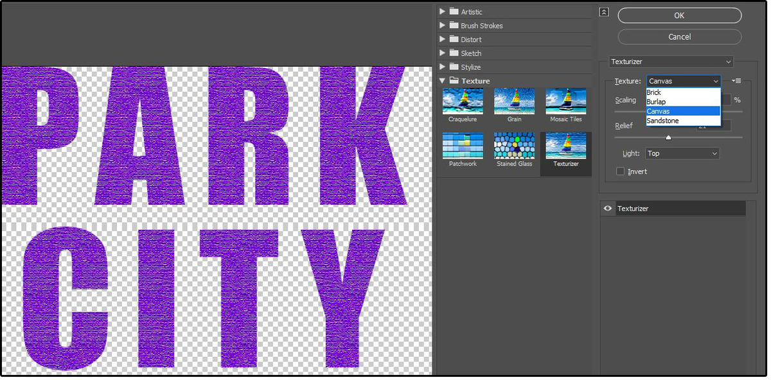The width and height of the screenshot is (771, 380).
Task: Collapse the filter gallery panel with double-arrow icon
Action: pyautogui.click(x=604, y=12)
